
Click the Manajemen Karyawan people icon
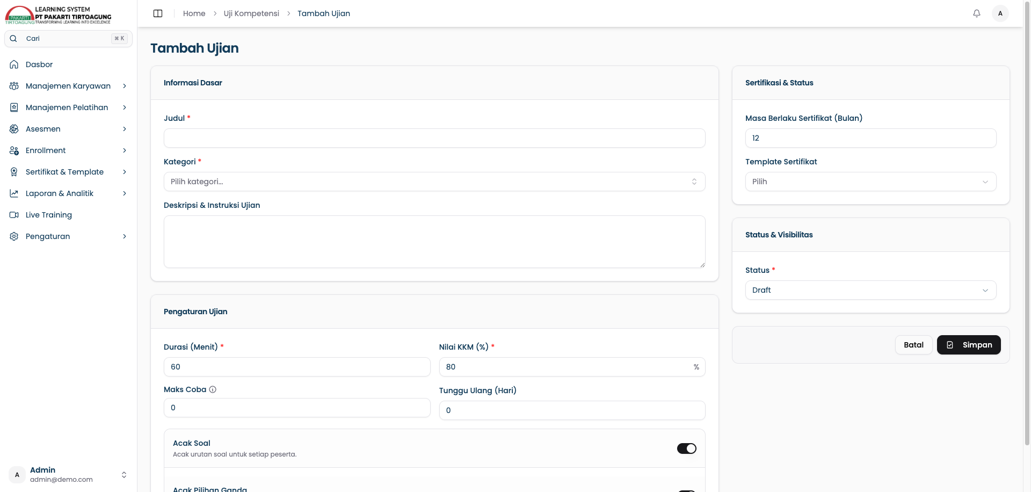click(14, 86)
